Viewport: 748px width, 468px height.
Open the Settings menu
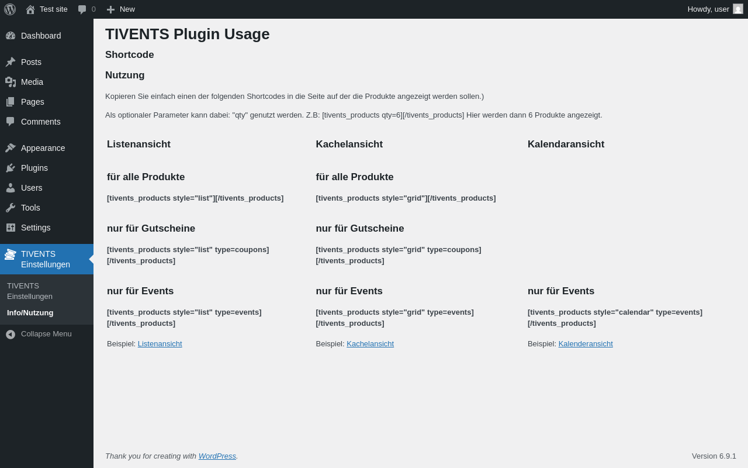pyautogui.click(x=47, y=228)
